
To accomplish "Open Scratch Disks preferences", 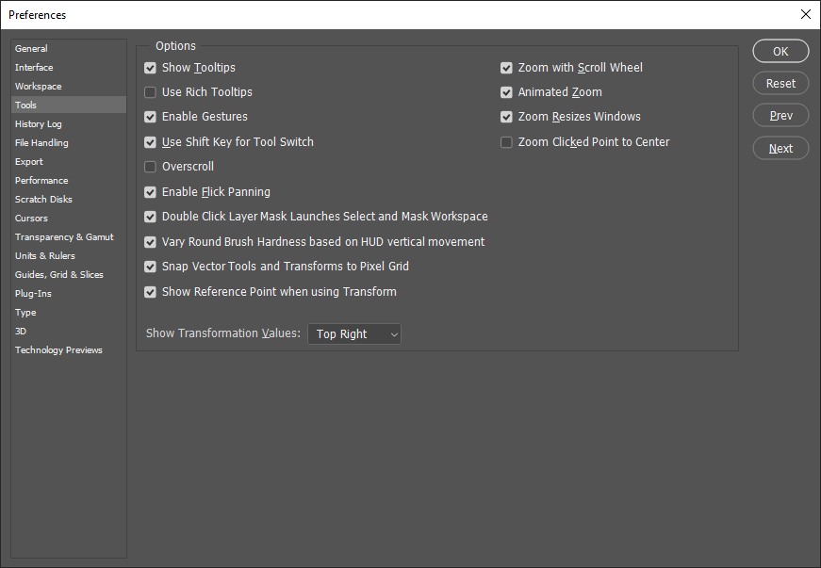I will (43, 200).
